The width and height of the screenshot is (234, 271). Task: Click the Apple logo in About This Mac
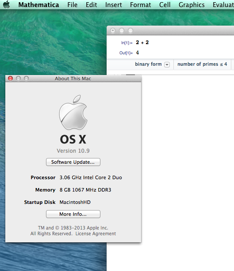pyautogui.click(x=73, y=113)
